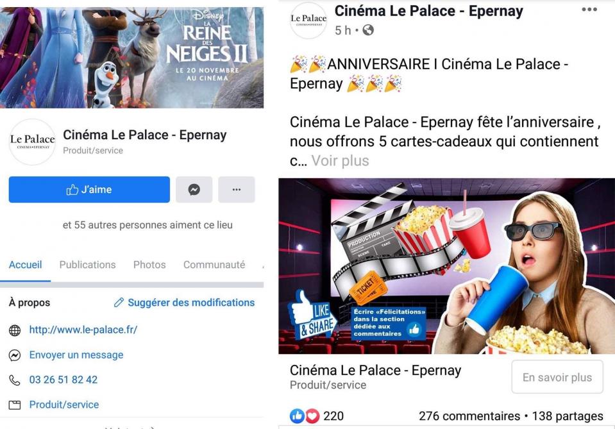This screenshot has width=615, height=429.
Task: Switch to the Publications tab
Action: (x=87, y=265)
